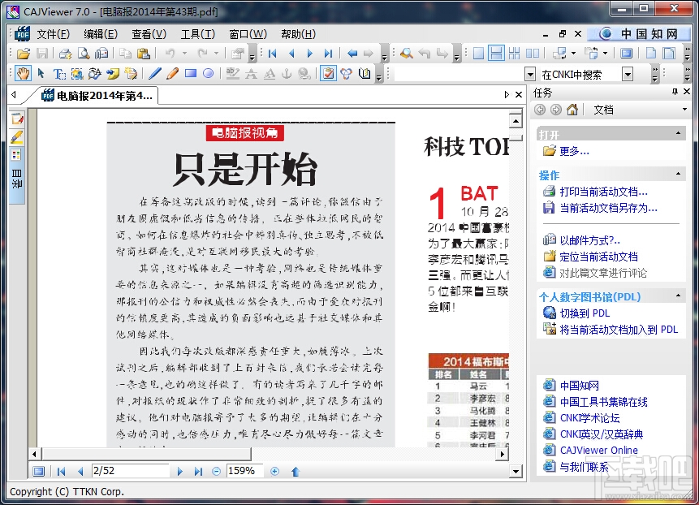Click 切换到 PDL link
The width and height of the screenshot is (699, 505).
[x=585, y=313]
